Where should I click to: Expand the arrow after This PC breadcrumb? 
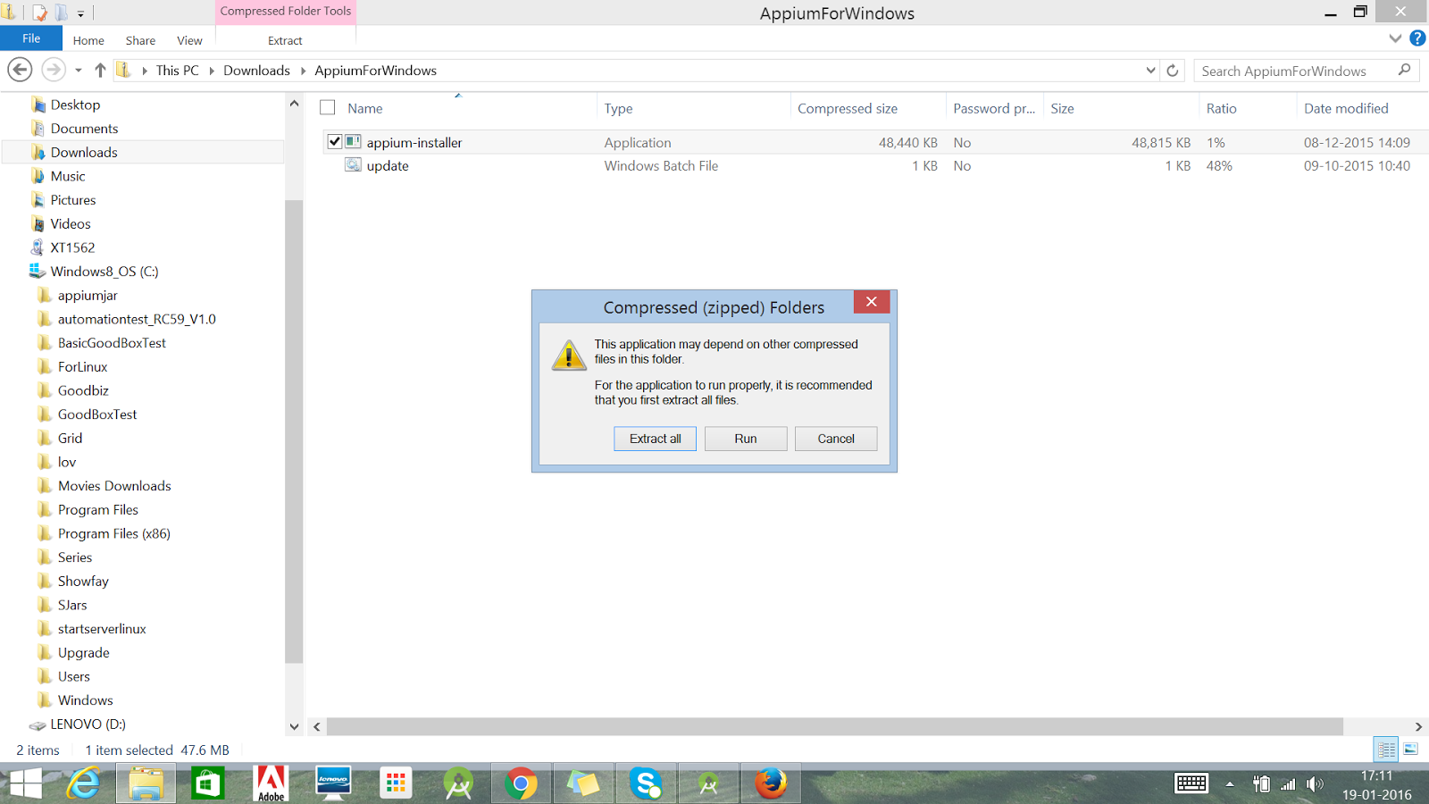[x=212, y=71]
